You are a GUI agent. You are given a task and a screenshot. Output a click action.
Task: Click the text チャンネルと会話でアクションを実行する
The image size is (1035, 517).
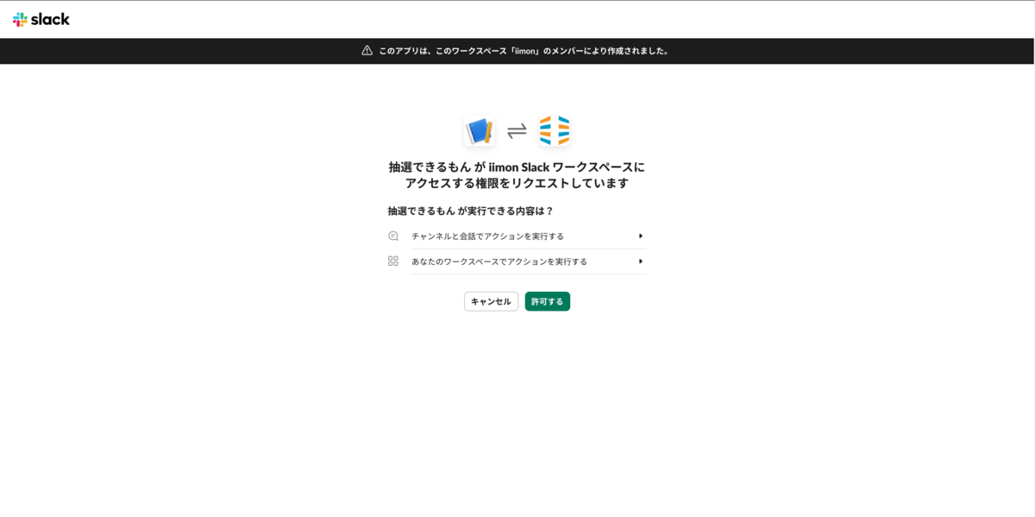click(487, 236)
